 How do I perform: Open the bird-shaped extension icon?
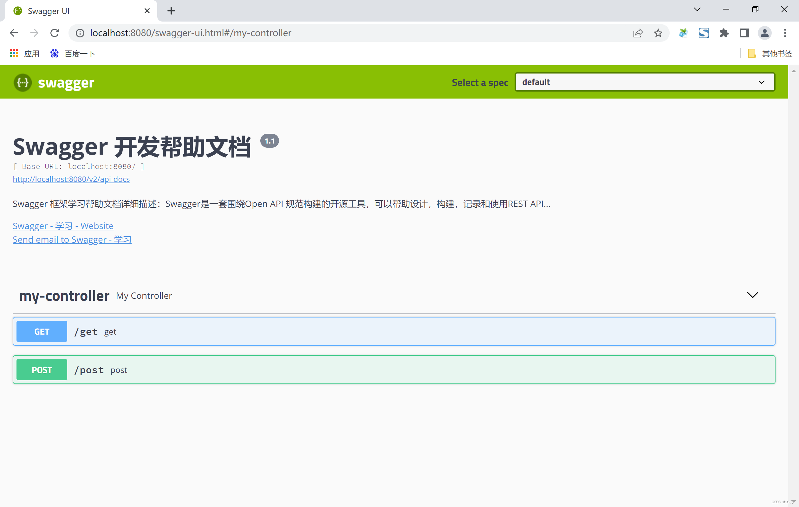pyautogui.click(x=683, y=33)
